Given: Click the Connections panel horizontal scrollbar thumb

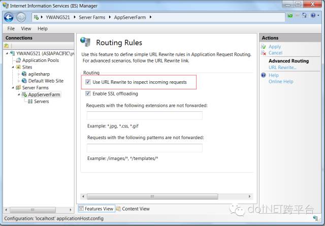Looking at the screenshot, I should pos(32,210).
